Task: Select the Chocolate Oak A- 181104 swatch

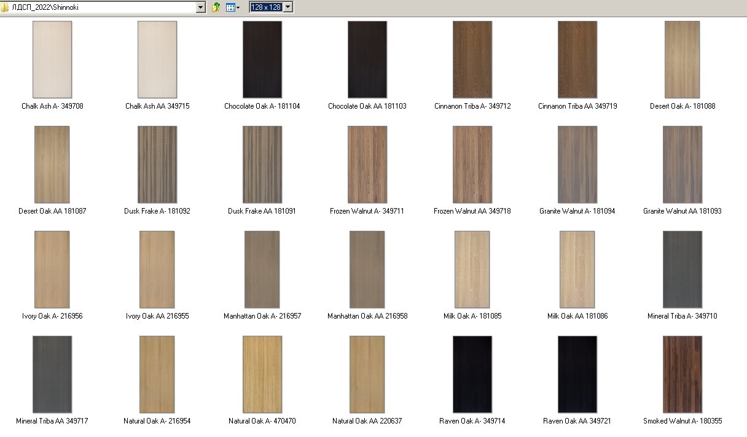Action: [x=262, y=60]
